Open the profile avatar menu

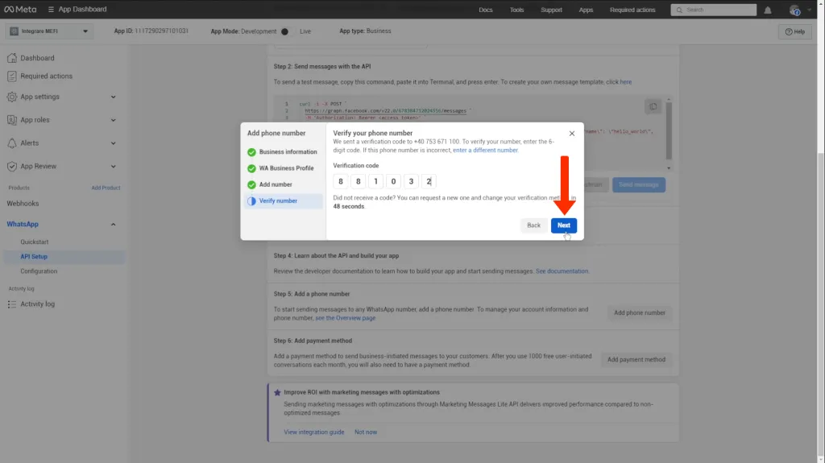point(794,10)
